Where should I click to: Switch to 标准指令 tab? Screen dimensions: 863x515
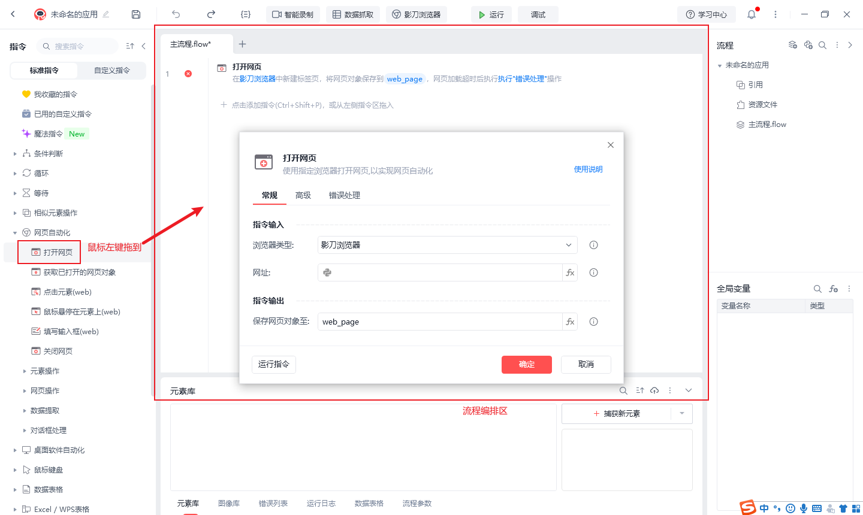[44, 70]
